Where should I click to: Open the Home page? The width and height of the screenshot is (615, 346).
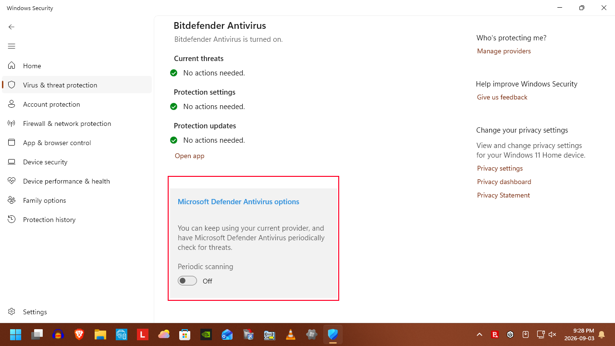click(77, 65)
